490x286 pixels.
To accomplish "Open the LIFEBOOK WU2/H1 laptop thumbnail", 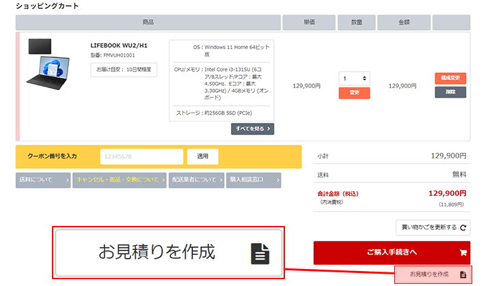I will [x=48, y=64].
